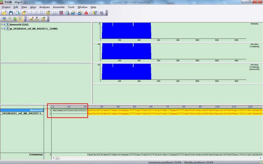Open the Help menu
The width and height of the screenshot is (263, 164).
click(93, 7)
